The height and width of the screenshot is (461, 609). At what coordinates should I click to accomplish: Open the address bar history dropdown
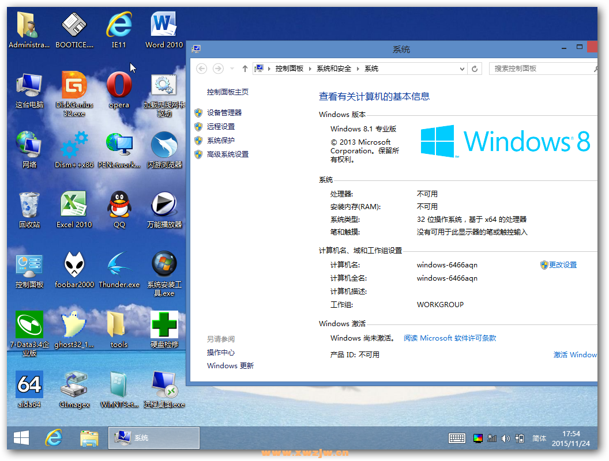[462, 69]
